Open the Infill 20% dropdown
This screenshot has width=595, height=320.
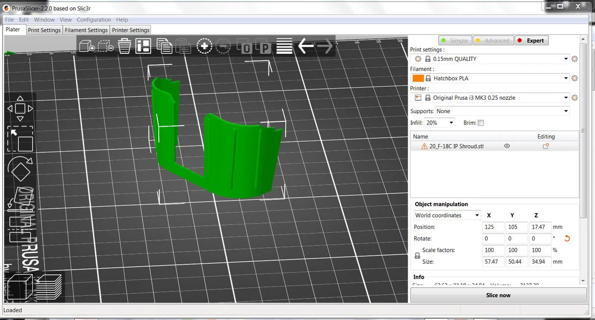(x=439, y=123)
